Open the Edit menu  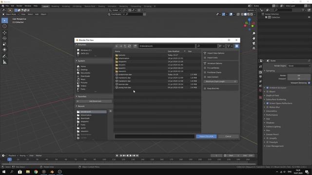tap(12, 6)
